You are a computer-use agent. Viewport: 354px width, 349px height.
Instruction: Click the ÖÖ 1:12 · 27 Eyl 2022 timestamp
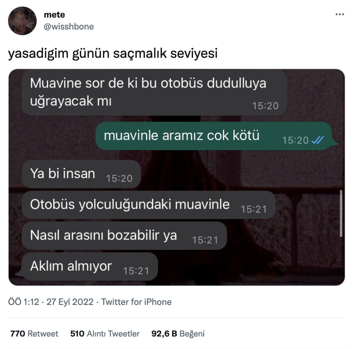click(51, 302)
